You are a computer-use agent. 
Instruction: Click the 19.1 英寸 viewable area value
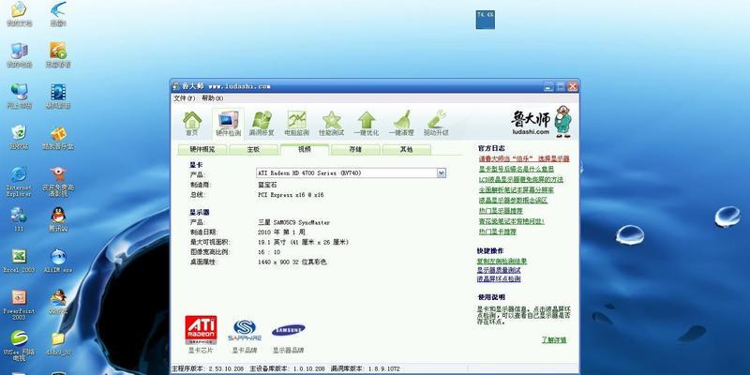(303, 243)
